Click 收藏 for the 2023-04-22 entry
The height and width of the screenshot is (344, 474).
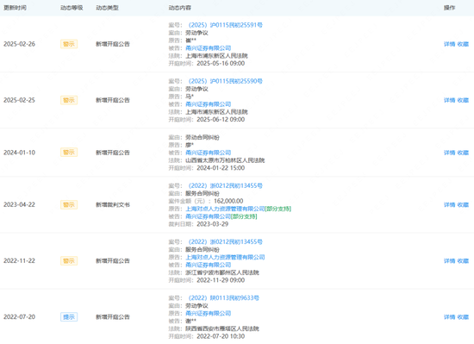pyautogui.click(x=463, y=205)
